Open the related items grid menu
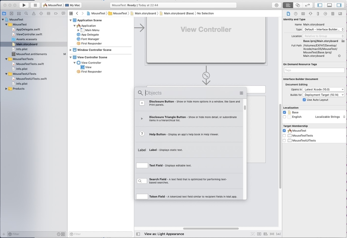 click(71, 13)
